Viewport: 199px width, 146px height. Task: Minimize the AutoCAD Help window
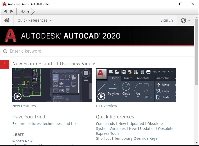click(x=169, y=4)
